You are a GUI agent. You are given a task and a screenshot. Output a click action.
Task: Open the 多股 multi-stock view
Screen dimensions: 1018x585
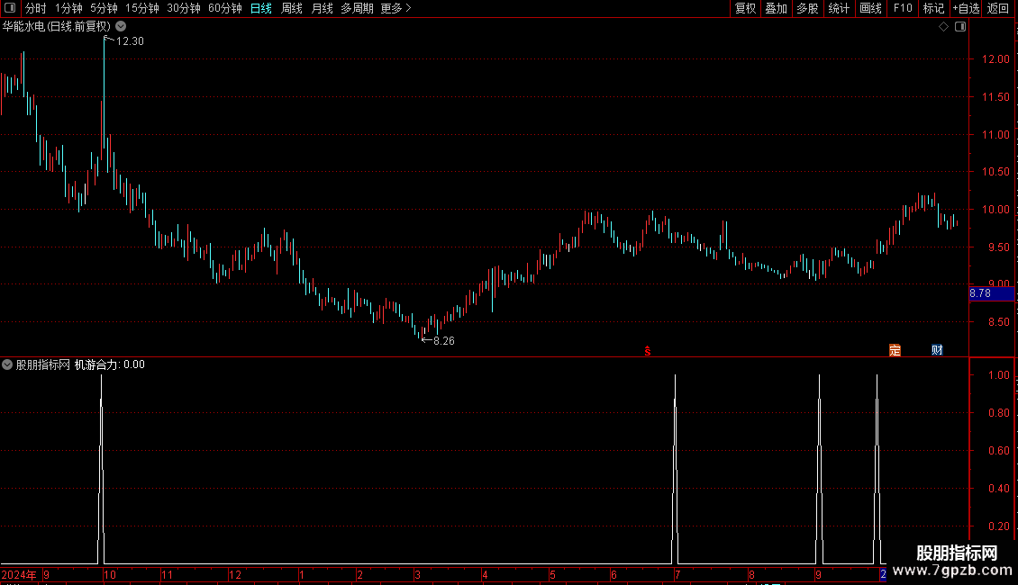pos(807,8)
